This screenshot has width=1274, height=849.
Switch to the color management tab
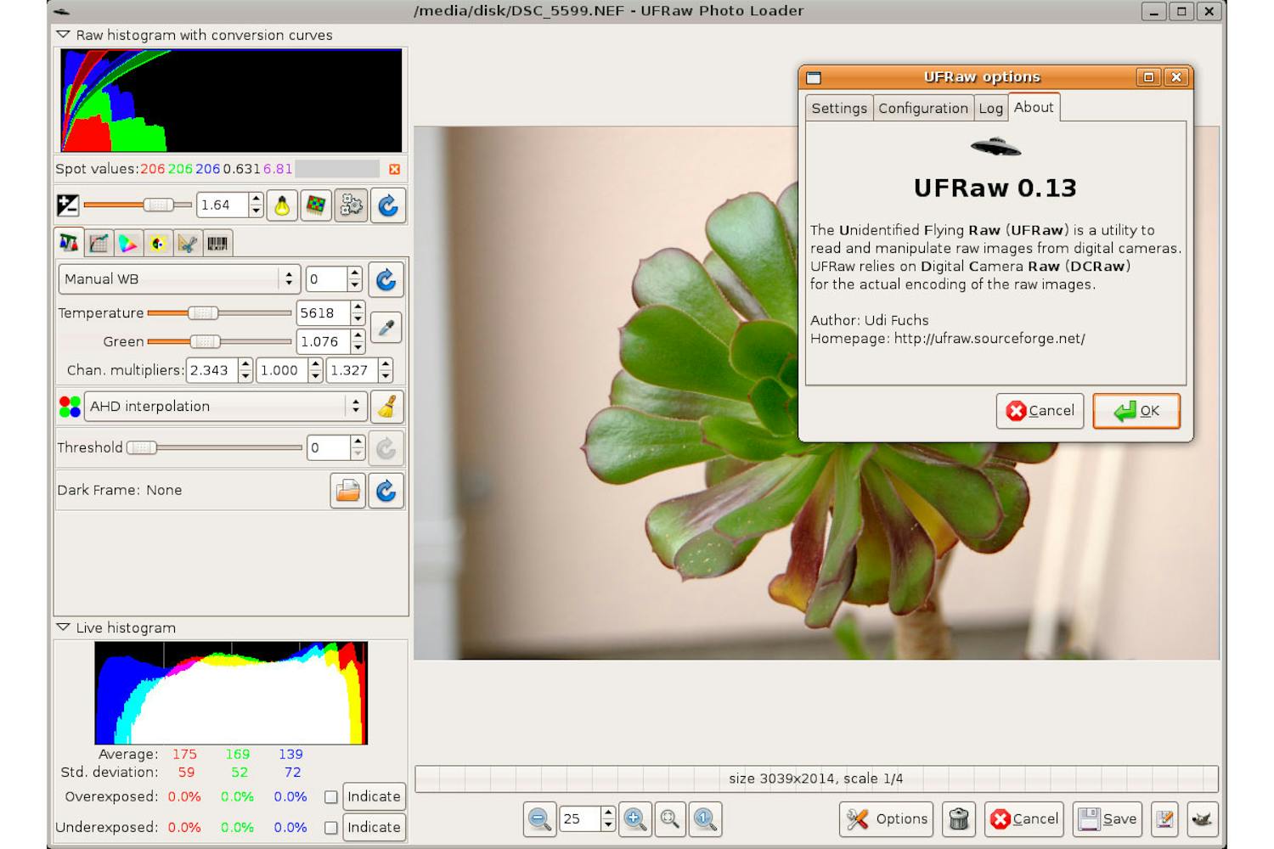pyautogui.click(x=128, y=244)
